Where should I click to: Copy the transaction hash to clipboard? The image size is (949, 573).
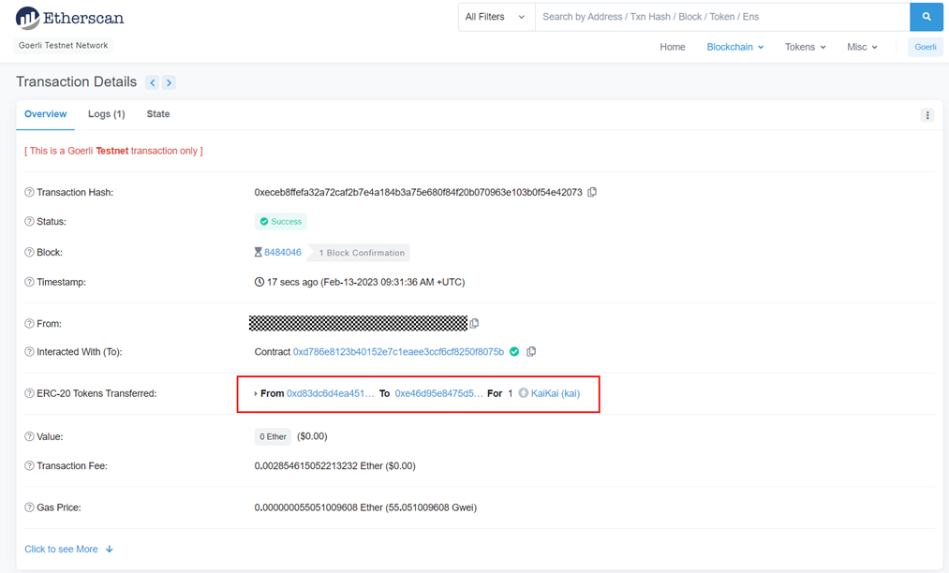592,192
